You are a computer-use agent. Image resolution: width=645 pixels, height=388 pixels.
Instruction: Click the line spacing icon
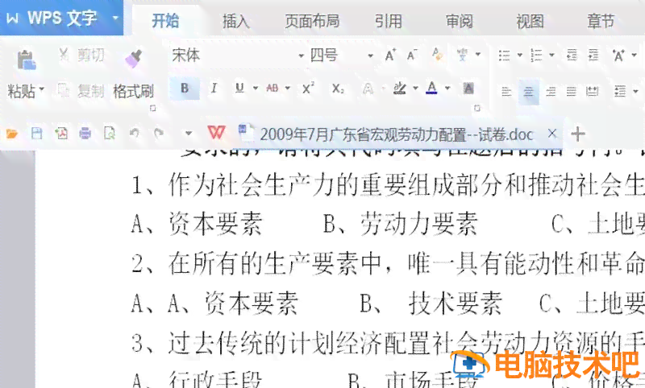coord(620,91)
